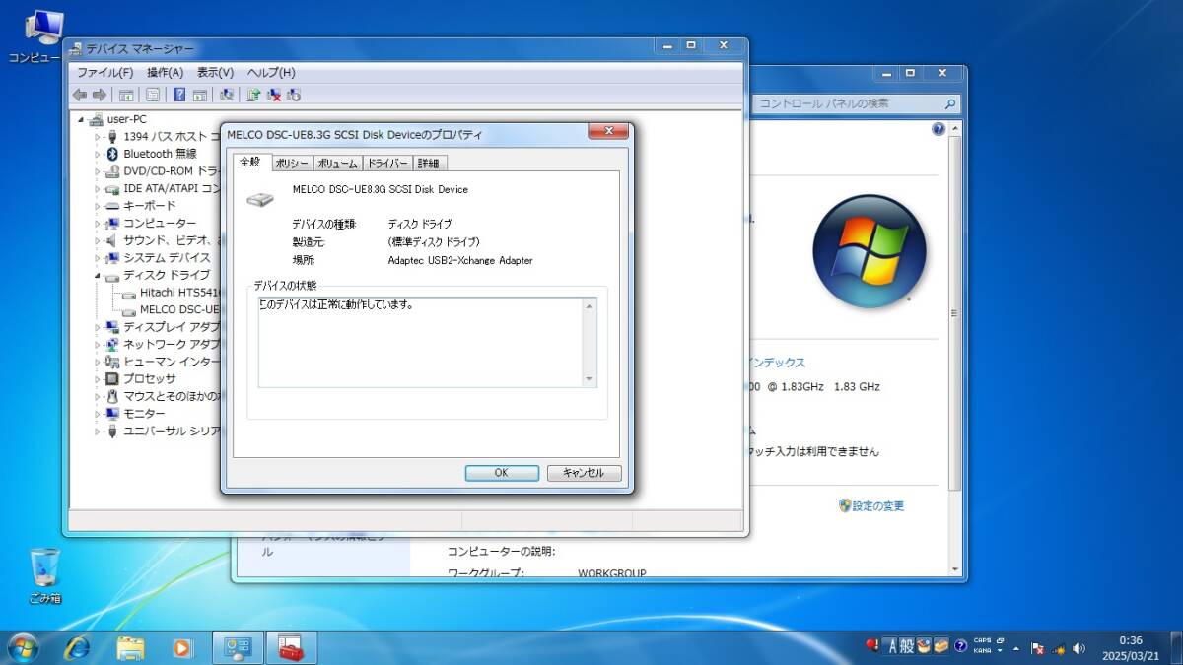The width and height of the screenshot is (1183, 665).
Task: Click the Control Panel taskbar button
Action: pyautogui.click(x=238, y=648)
